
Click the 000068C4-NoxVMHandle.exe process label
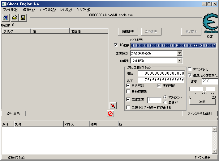[x=111, y=15]
